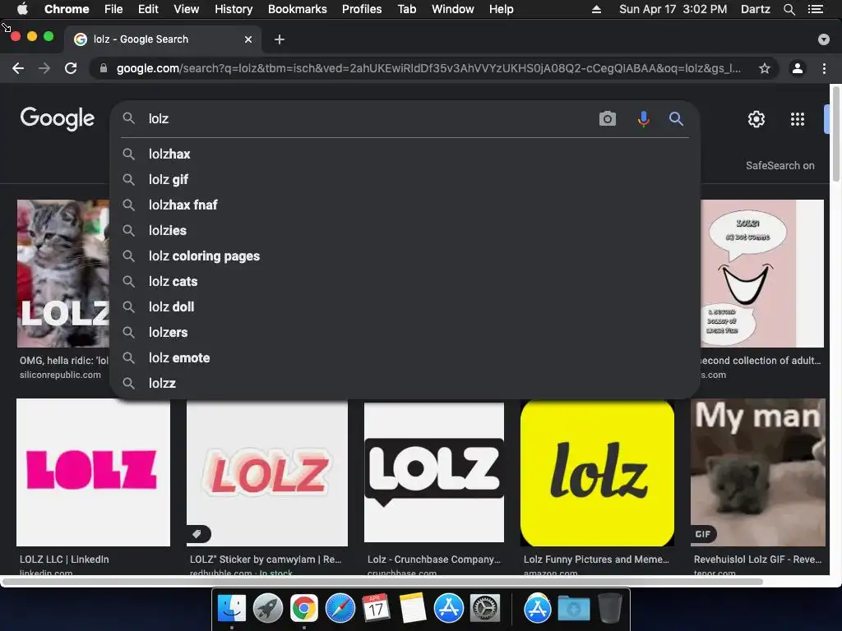
Task: Open Spotlight search in the menu bar
Action: 789,9
